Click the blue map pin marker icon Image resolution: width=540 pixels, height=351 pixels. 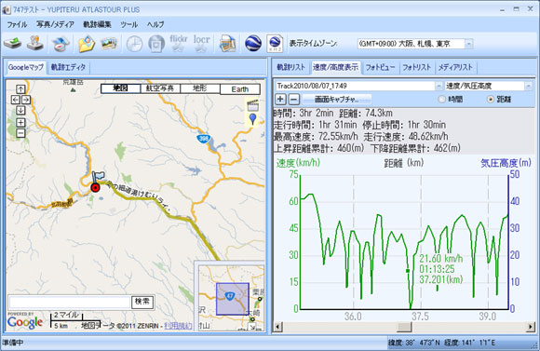click(x=253, y=119)
